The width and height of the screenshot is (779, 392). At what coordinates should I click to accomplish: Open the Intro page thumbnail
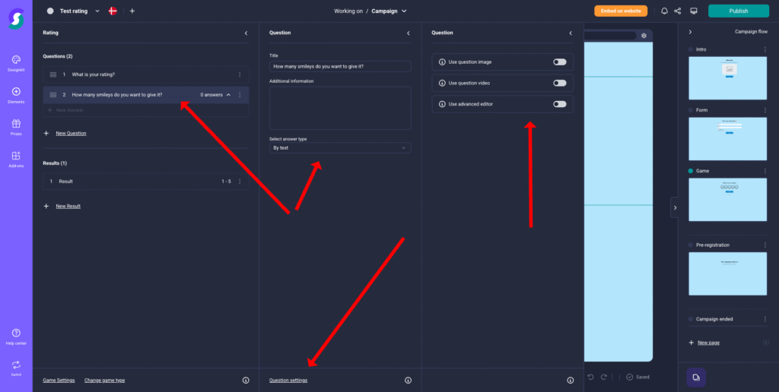click(727, 78)
